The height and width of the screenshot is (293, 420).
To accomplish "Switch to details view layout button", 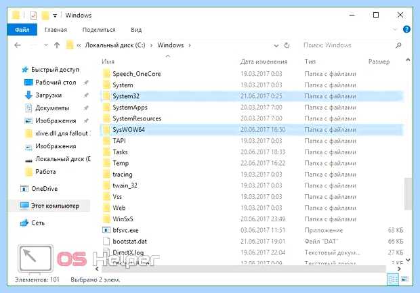I will pyautogui.click(x=393, y=279).
